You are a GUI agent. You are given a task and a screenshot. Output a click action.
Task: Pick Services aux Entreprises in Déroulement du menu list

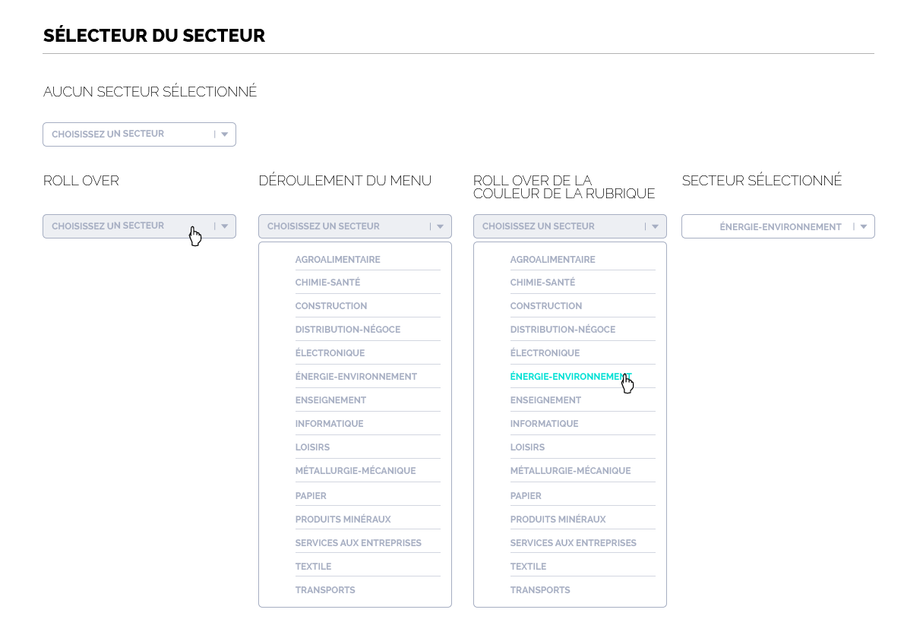tap(358, 543)
